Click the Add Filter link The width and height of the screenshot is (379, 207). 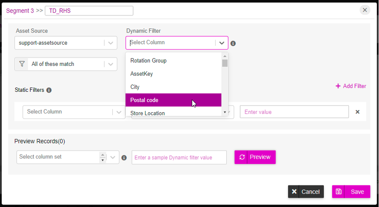(351, 86)
